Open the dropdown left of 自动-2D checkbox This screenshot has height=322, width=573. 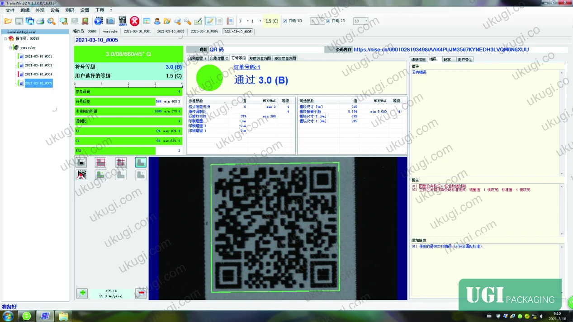click(x=317, y=21)
